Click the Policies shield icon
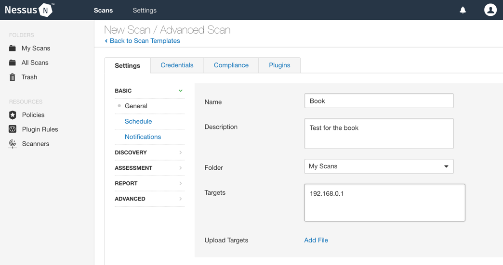This screenshot has height=265, width=503. coord(13,115)
